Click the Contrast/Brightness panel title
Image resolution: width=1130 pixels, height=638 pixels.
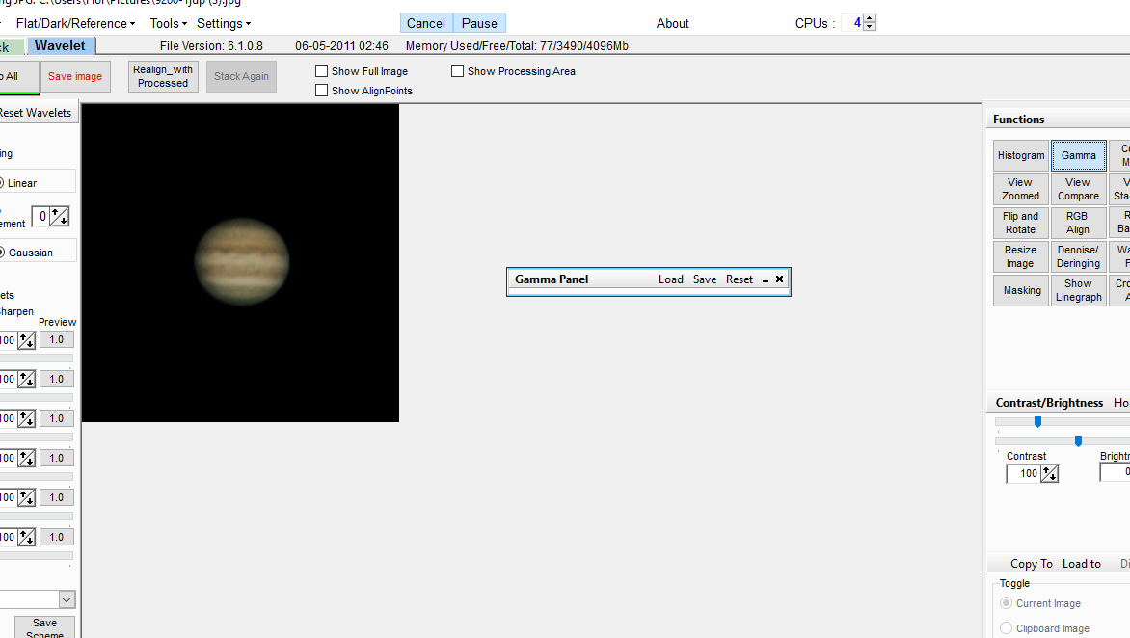[x=1049, y=403]
